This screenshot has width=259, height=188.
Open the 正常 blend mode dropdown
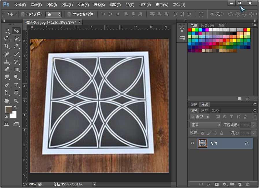tap(205, 125)
